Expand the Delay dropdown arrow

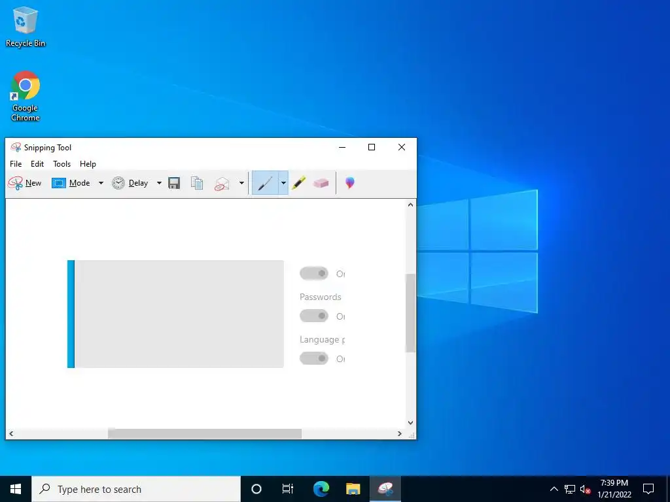159,183
